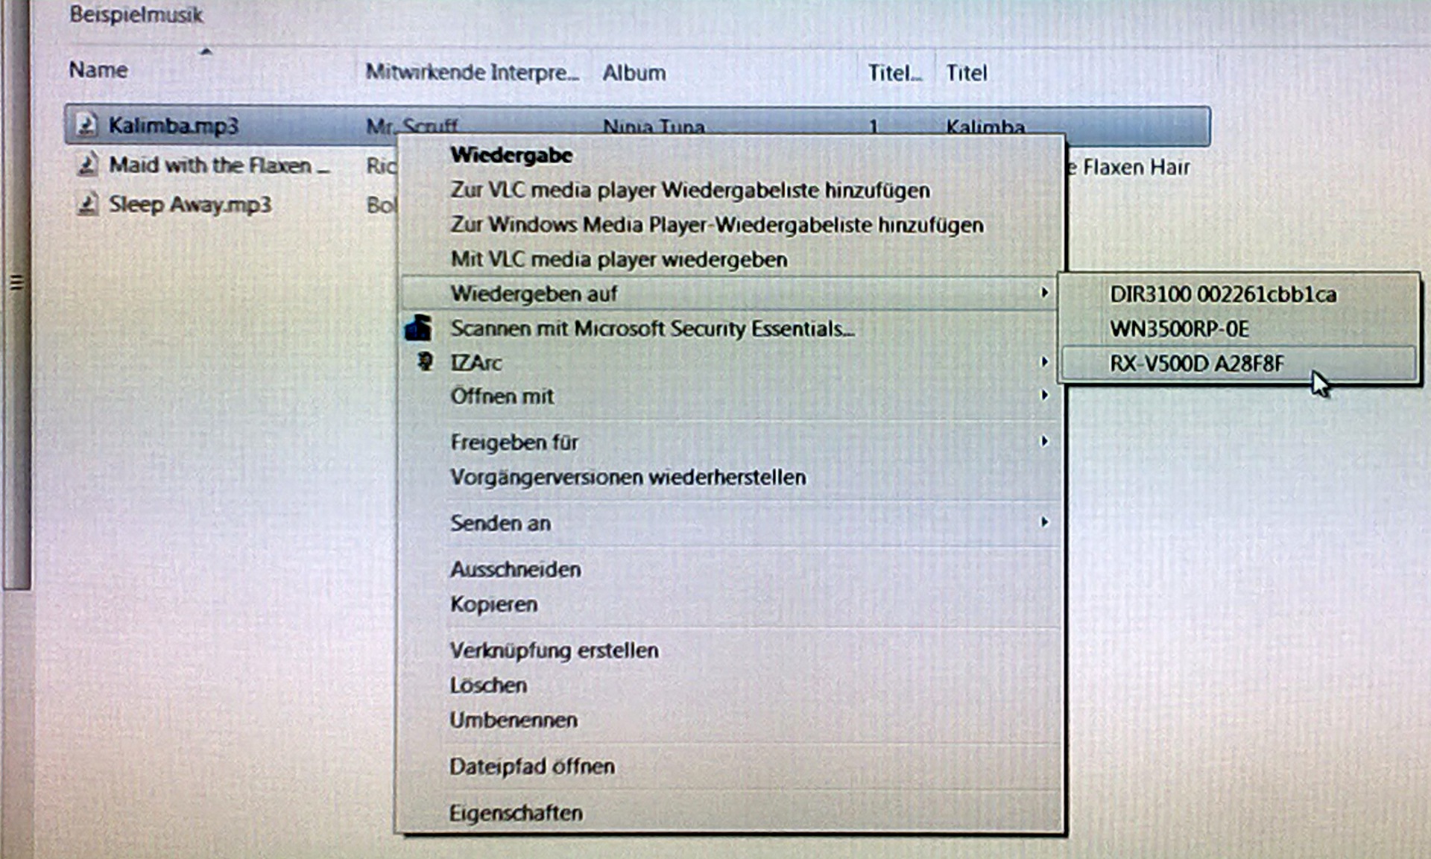Expand the Öffnen mit submenu arrow
The height and width of the screenshot is (859, 1431).
(1045, 395)
